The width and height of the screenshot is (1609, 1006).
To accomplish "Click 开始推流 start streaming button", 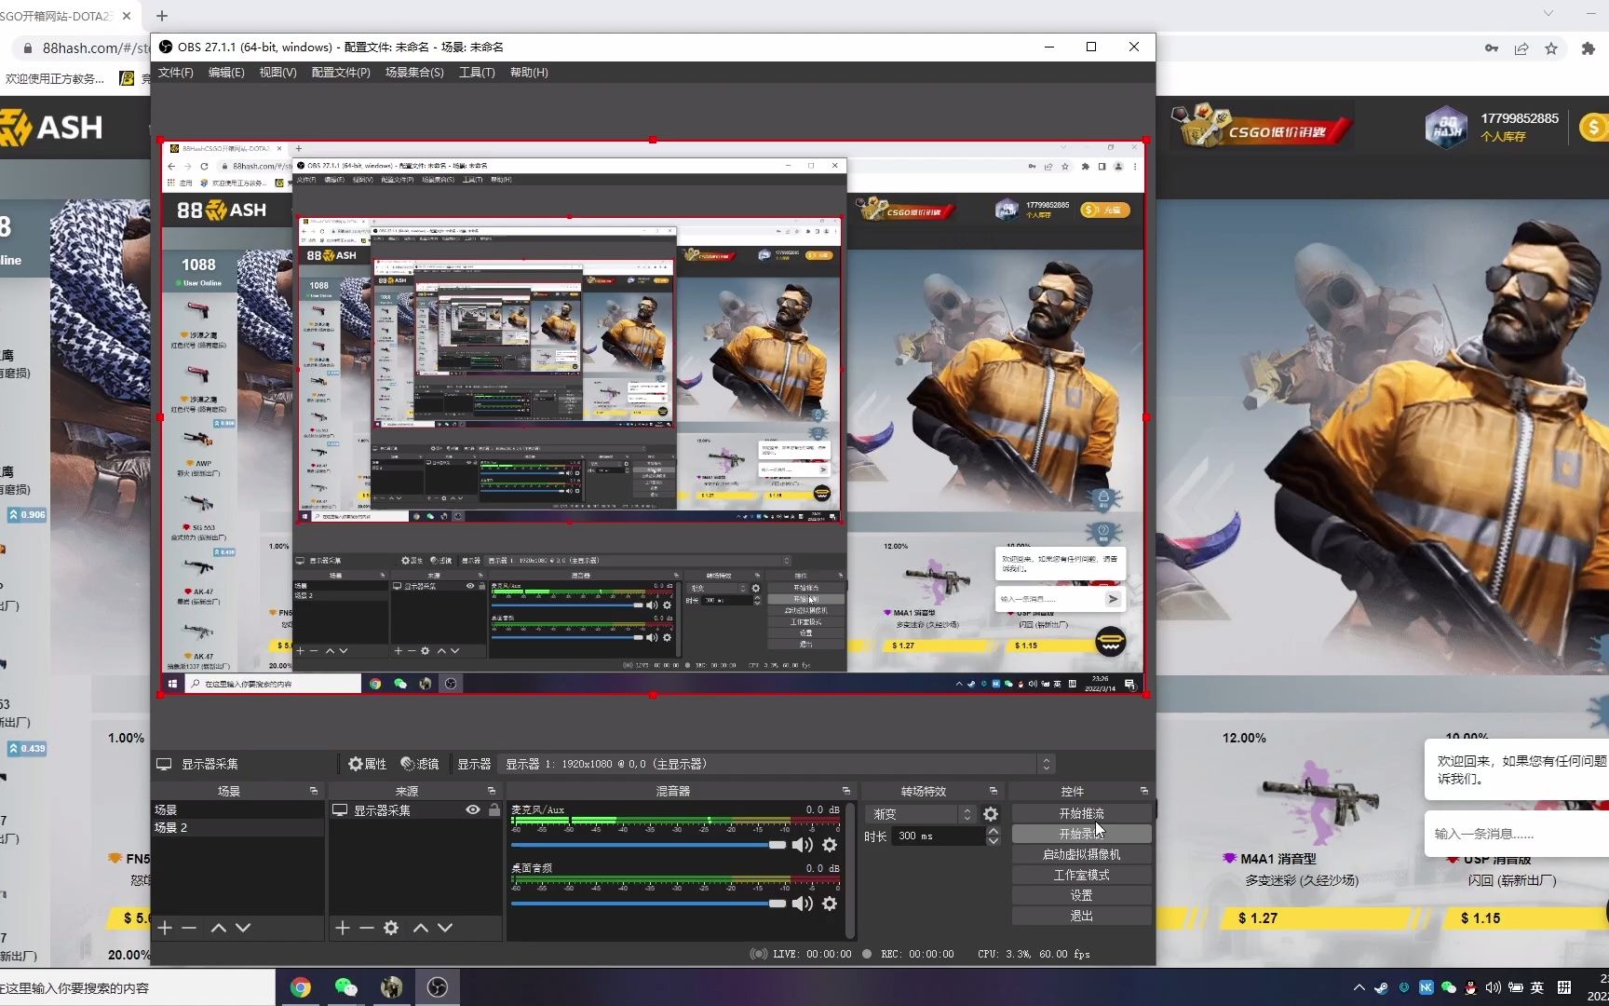I will tap(1081, 814).
